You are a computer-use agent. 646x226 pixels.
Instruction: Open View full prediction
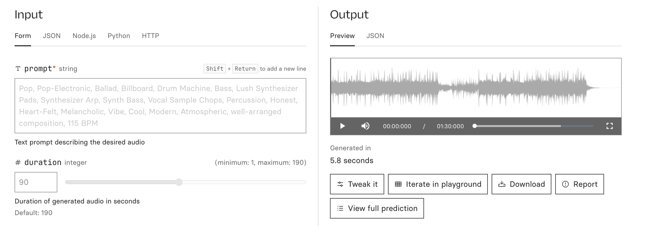(377, 208)
